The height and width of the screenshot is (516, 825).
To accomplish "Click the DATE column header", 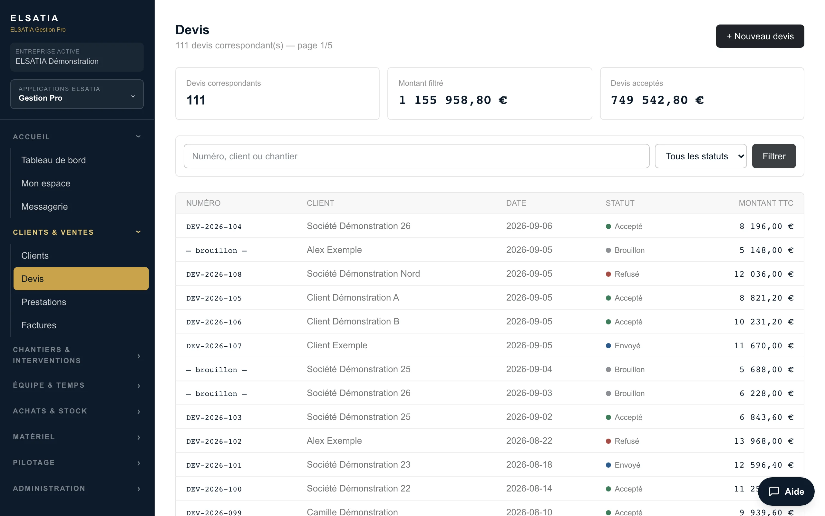I will (x=516, y=203).
